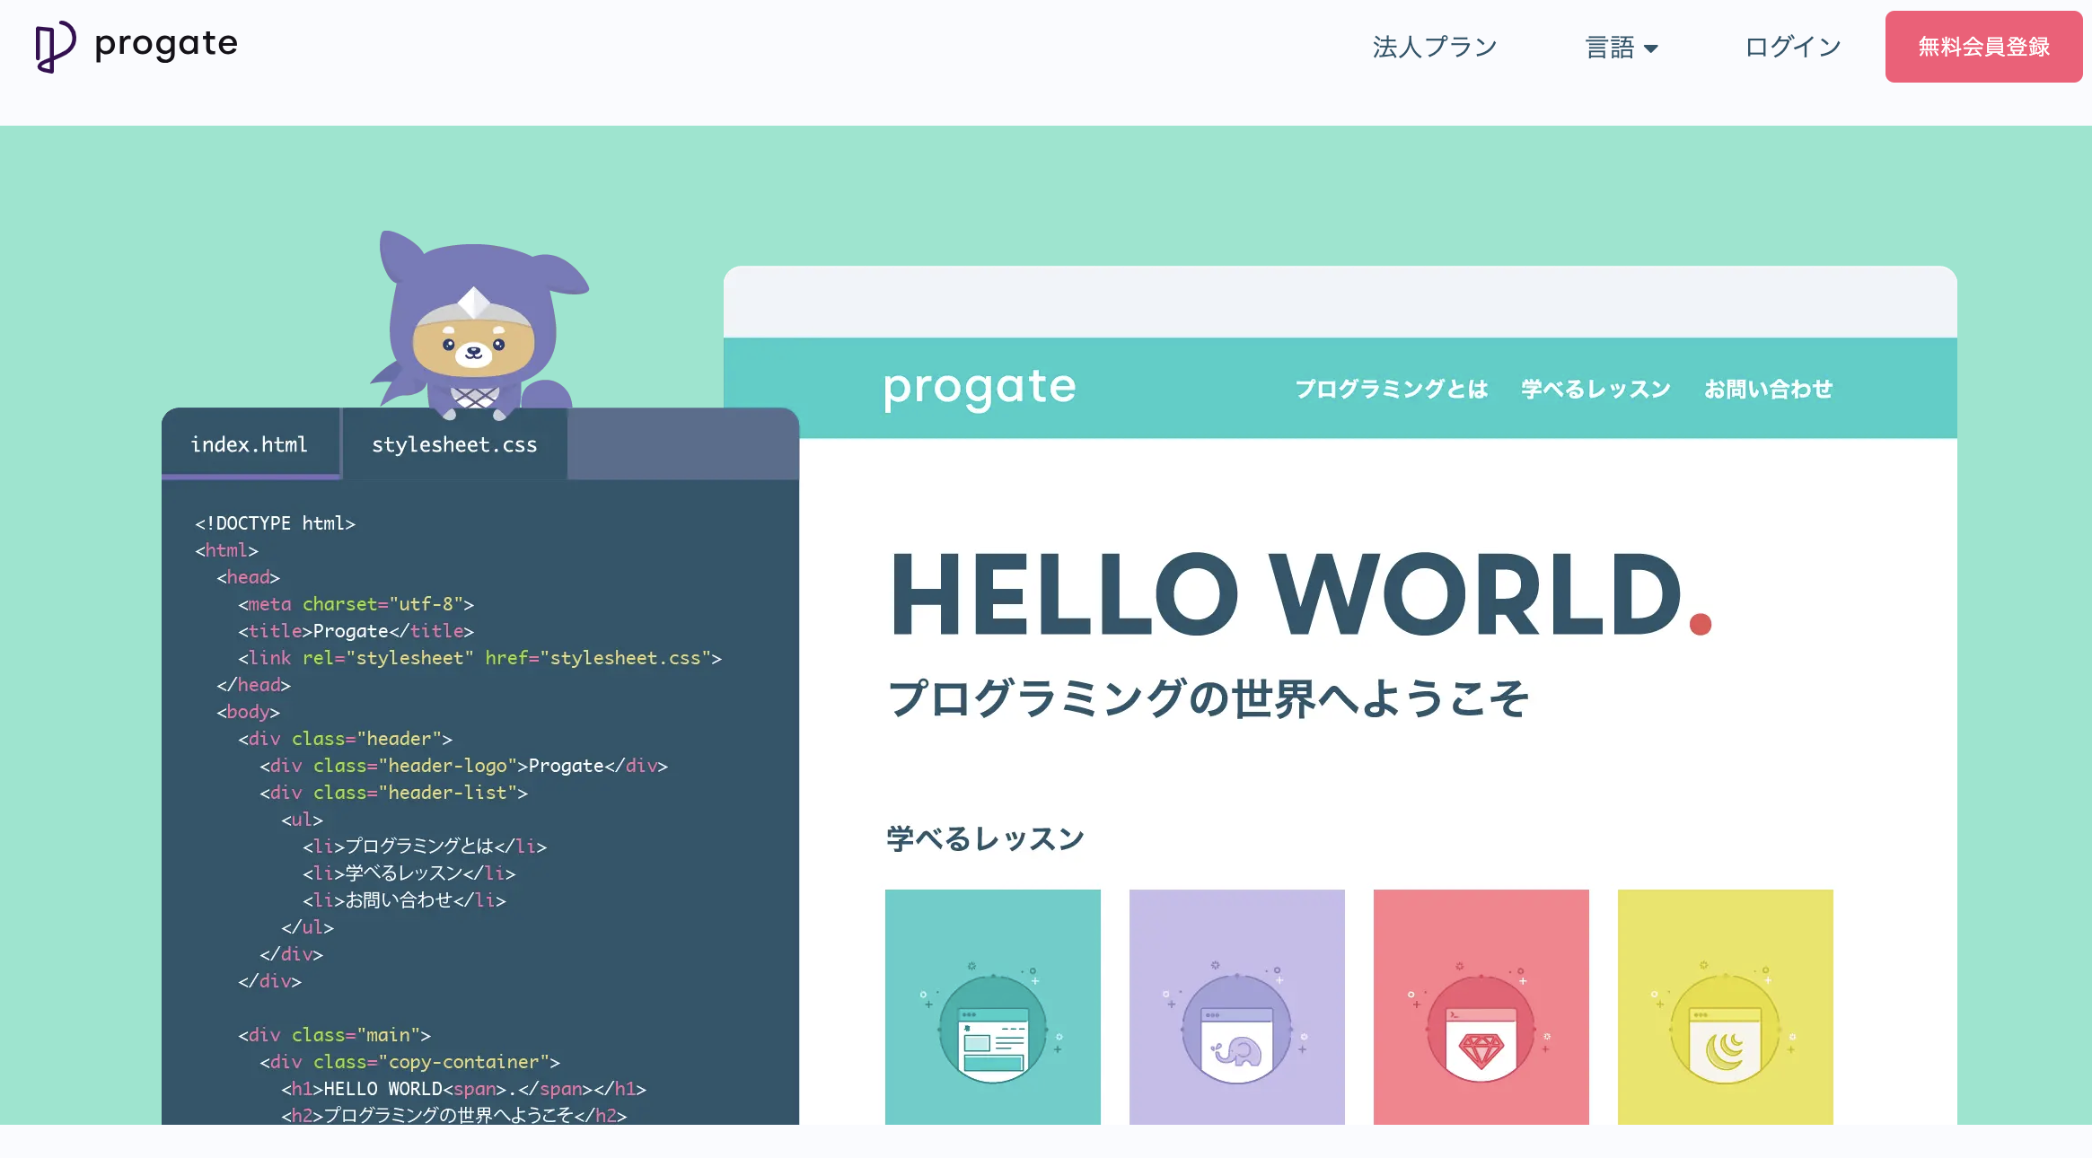Click the <body> tag line
Viewport: 2092px width, 1158px height.
click(248, 712)
